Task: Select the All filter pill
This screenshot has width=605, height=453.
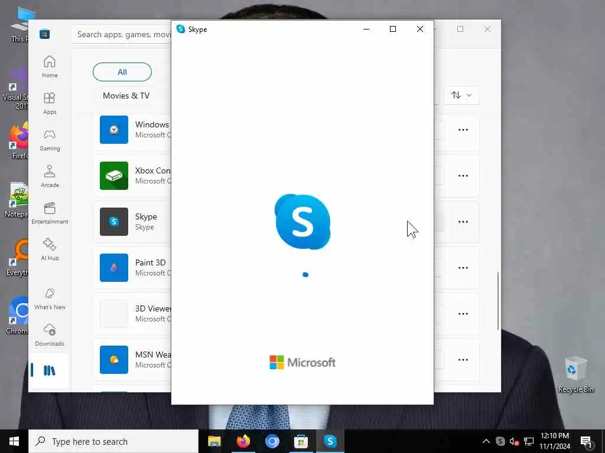Action: (x=122, y=72)
